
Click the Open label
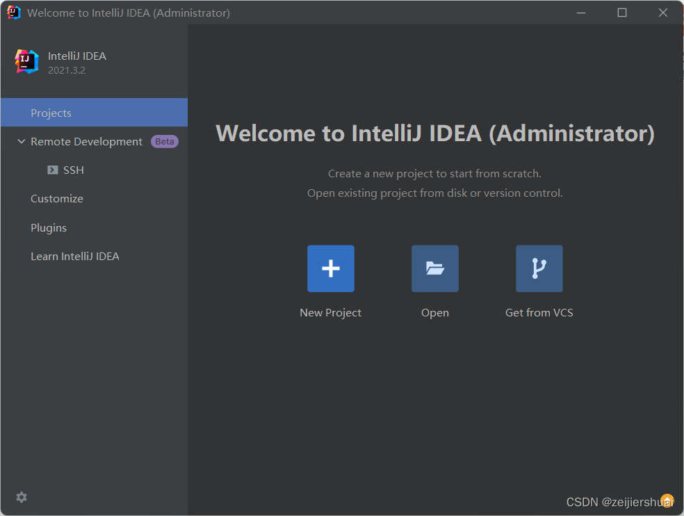435,313
